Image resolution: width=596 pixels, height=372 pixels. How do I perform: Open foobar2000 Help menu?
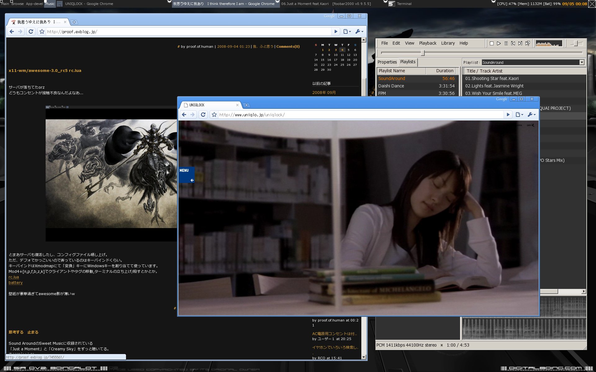(464, 43)
